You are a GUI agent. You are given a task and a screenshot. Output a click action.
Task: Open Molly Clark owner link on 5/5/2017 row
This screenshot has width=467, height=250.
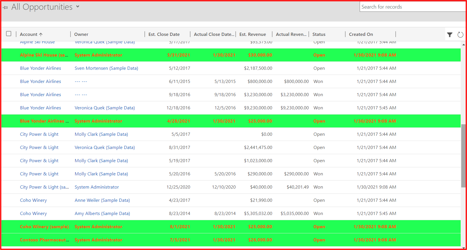tap(101, 134)
